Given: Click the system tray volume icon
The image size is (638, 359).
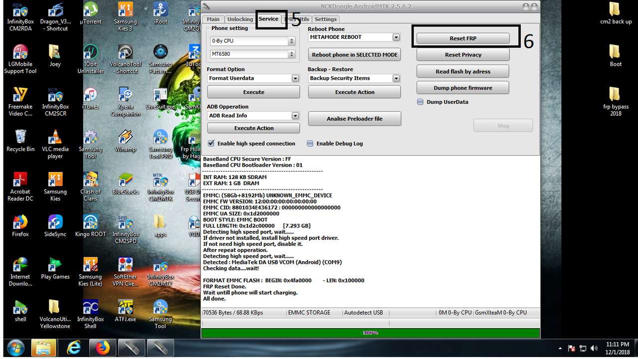Looking at the screenshot, I should pyautogui.click(x=593, y=348).
